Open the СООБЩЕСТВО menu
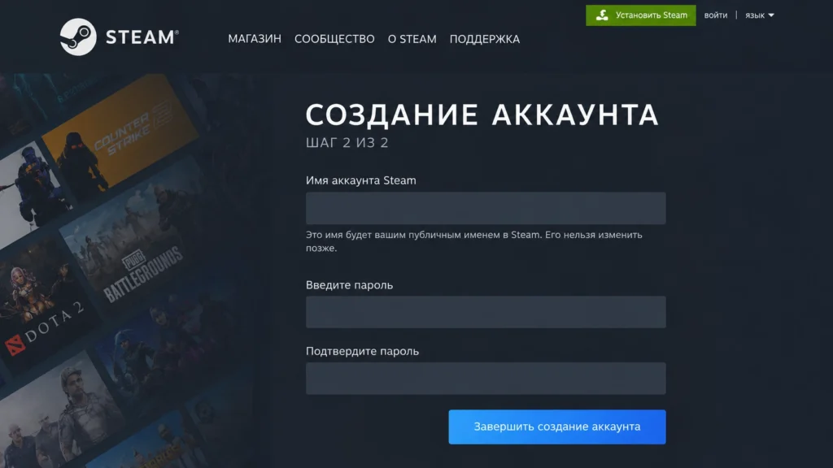Screen dimensions: 833x468 click(334, 39)
